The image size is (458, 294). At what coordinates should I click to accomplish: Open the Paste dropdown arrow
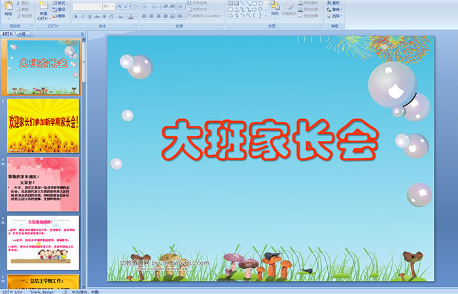(9, 19)
